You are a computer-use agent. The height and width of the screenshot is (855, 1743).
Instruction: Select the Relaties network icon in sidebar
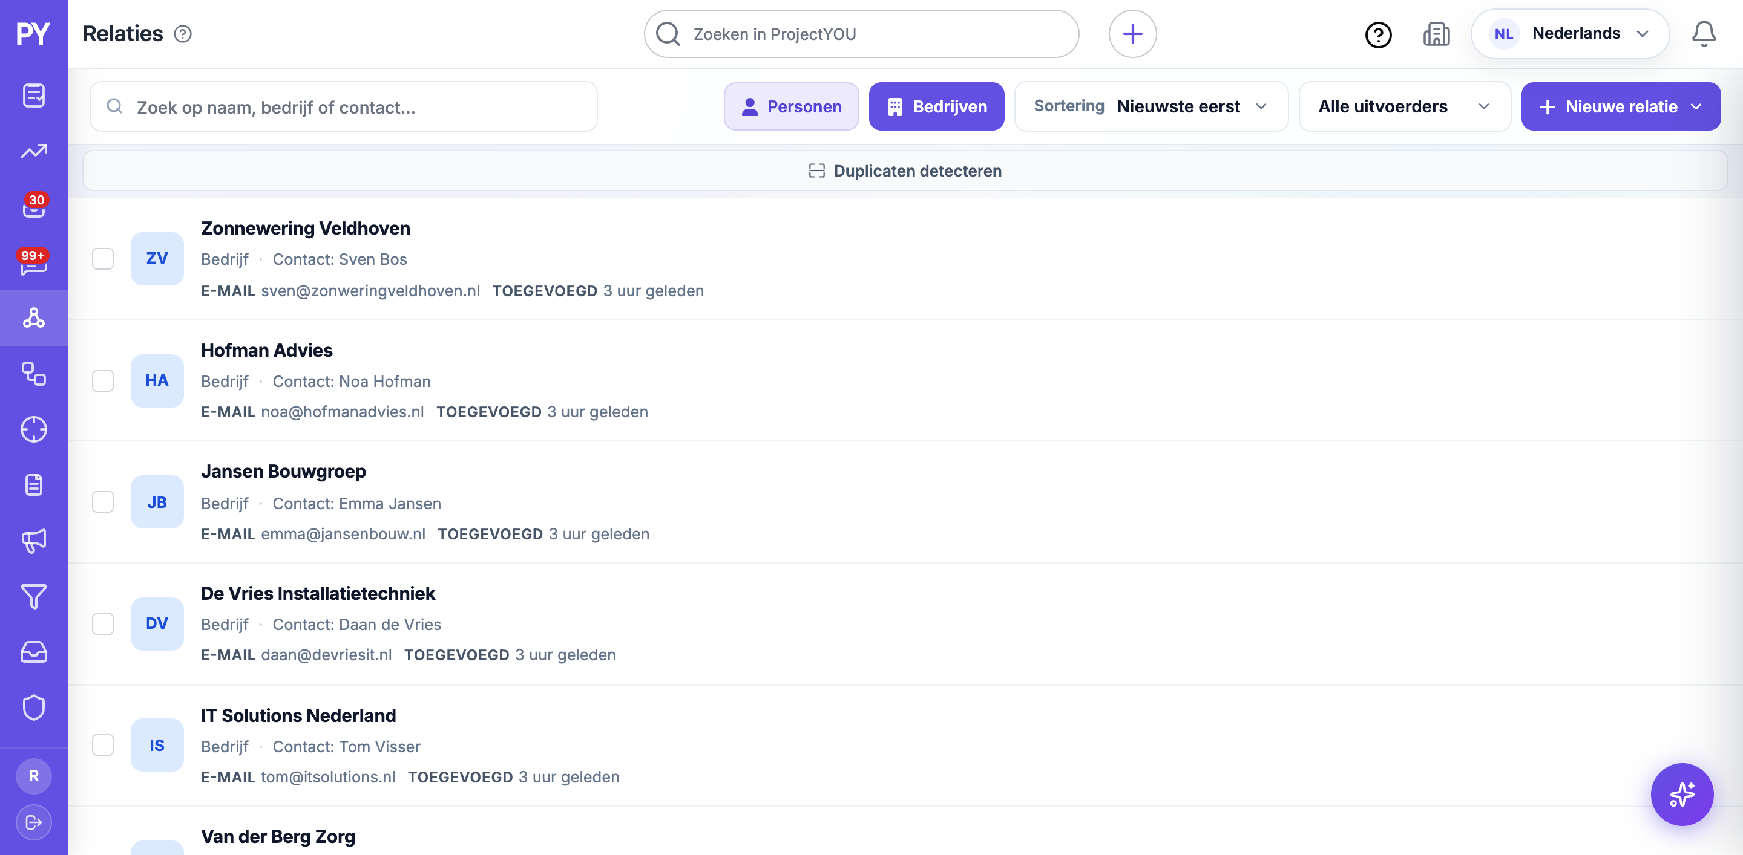tap(33, 317)
